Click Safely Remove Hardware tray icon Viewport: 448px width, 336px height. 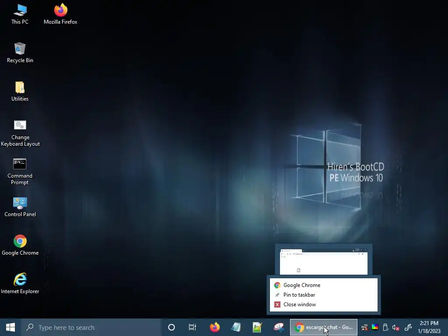(x=385, y=327)
